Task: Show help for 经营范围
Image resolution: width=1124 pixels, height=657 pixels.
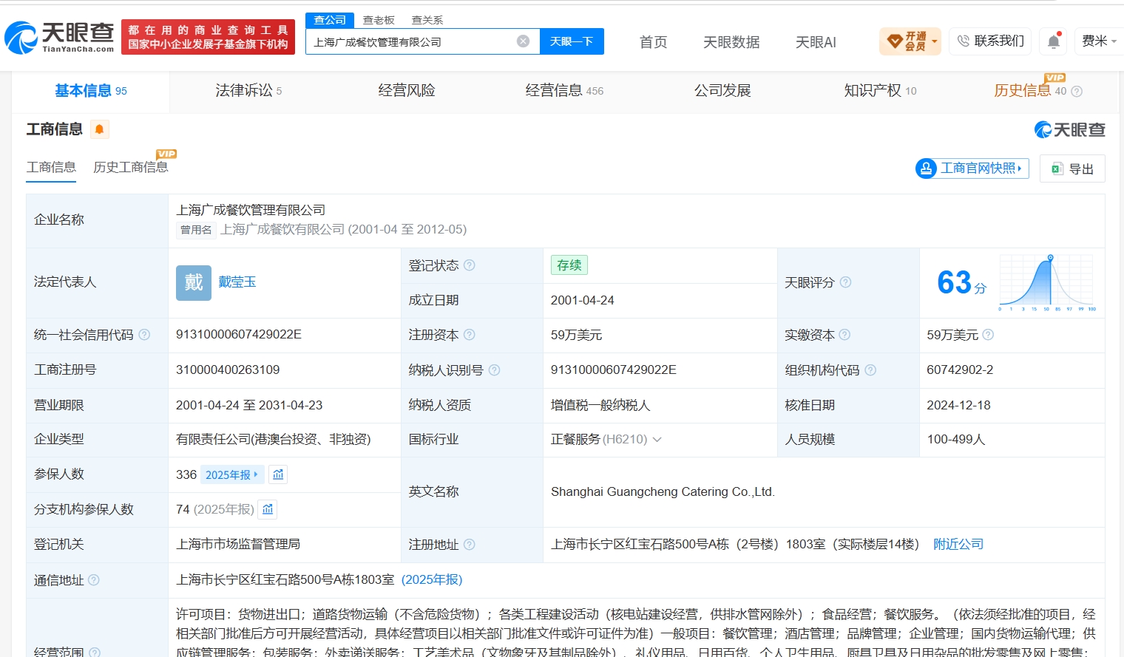Action: coord(95,652)
